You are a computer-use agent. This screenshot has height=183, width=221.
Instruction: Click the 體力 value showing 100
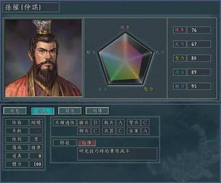(x=36, y=164)
